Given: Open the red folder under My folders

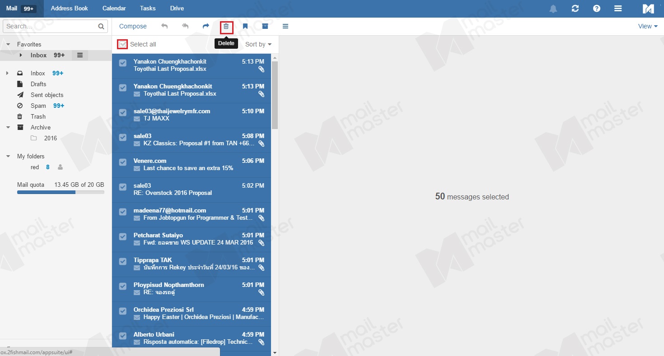Looking at the screenshot, I should 35,167.
